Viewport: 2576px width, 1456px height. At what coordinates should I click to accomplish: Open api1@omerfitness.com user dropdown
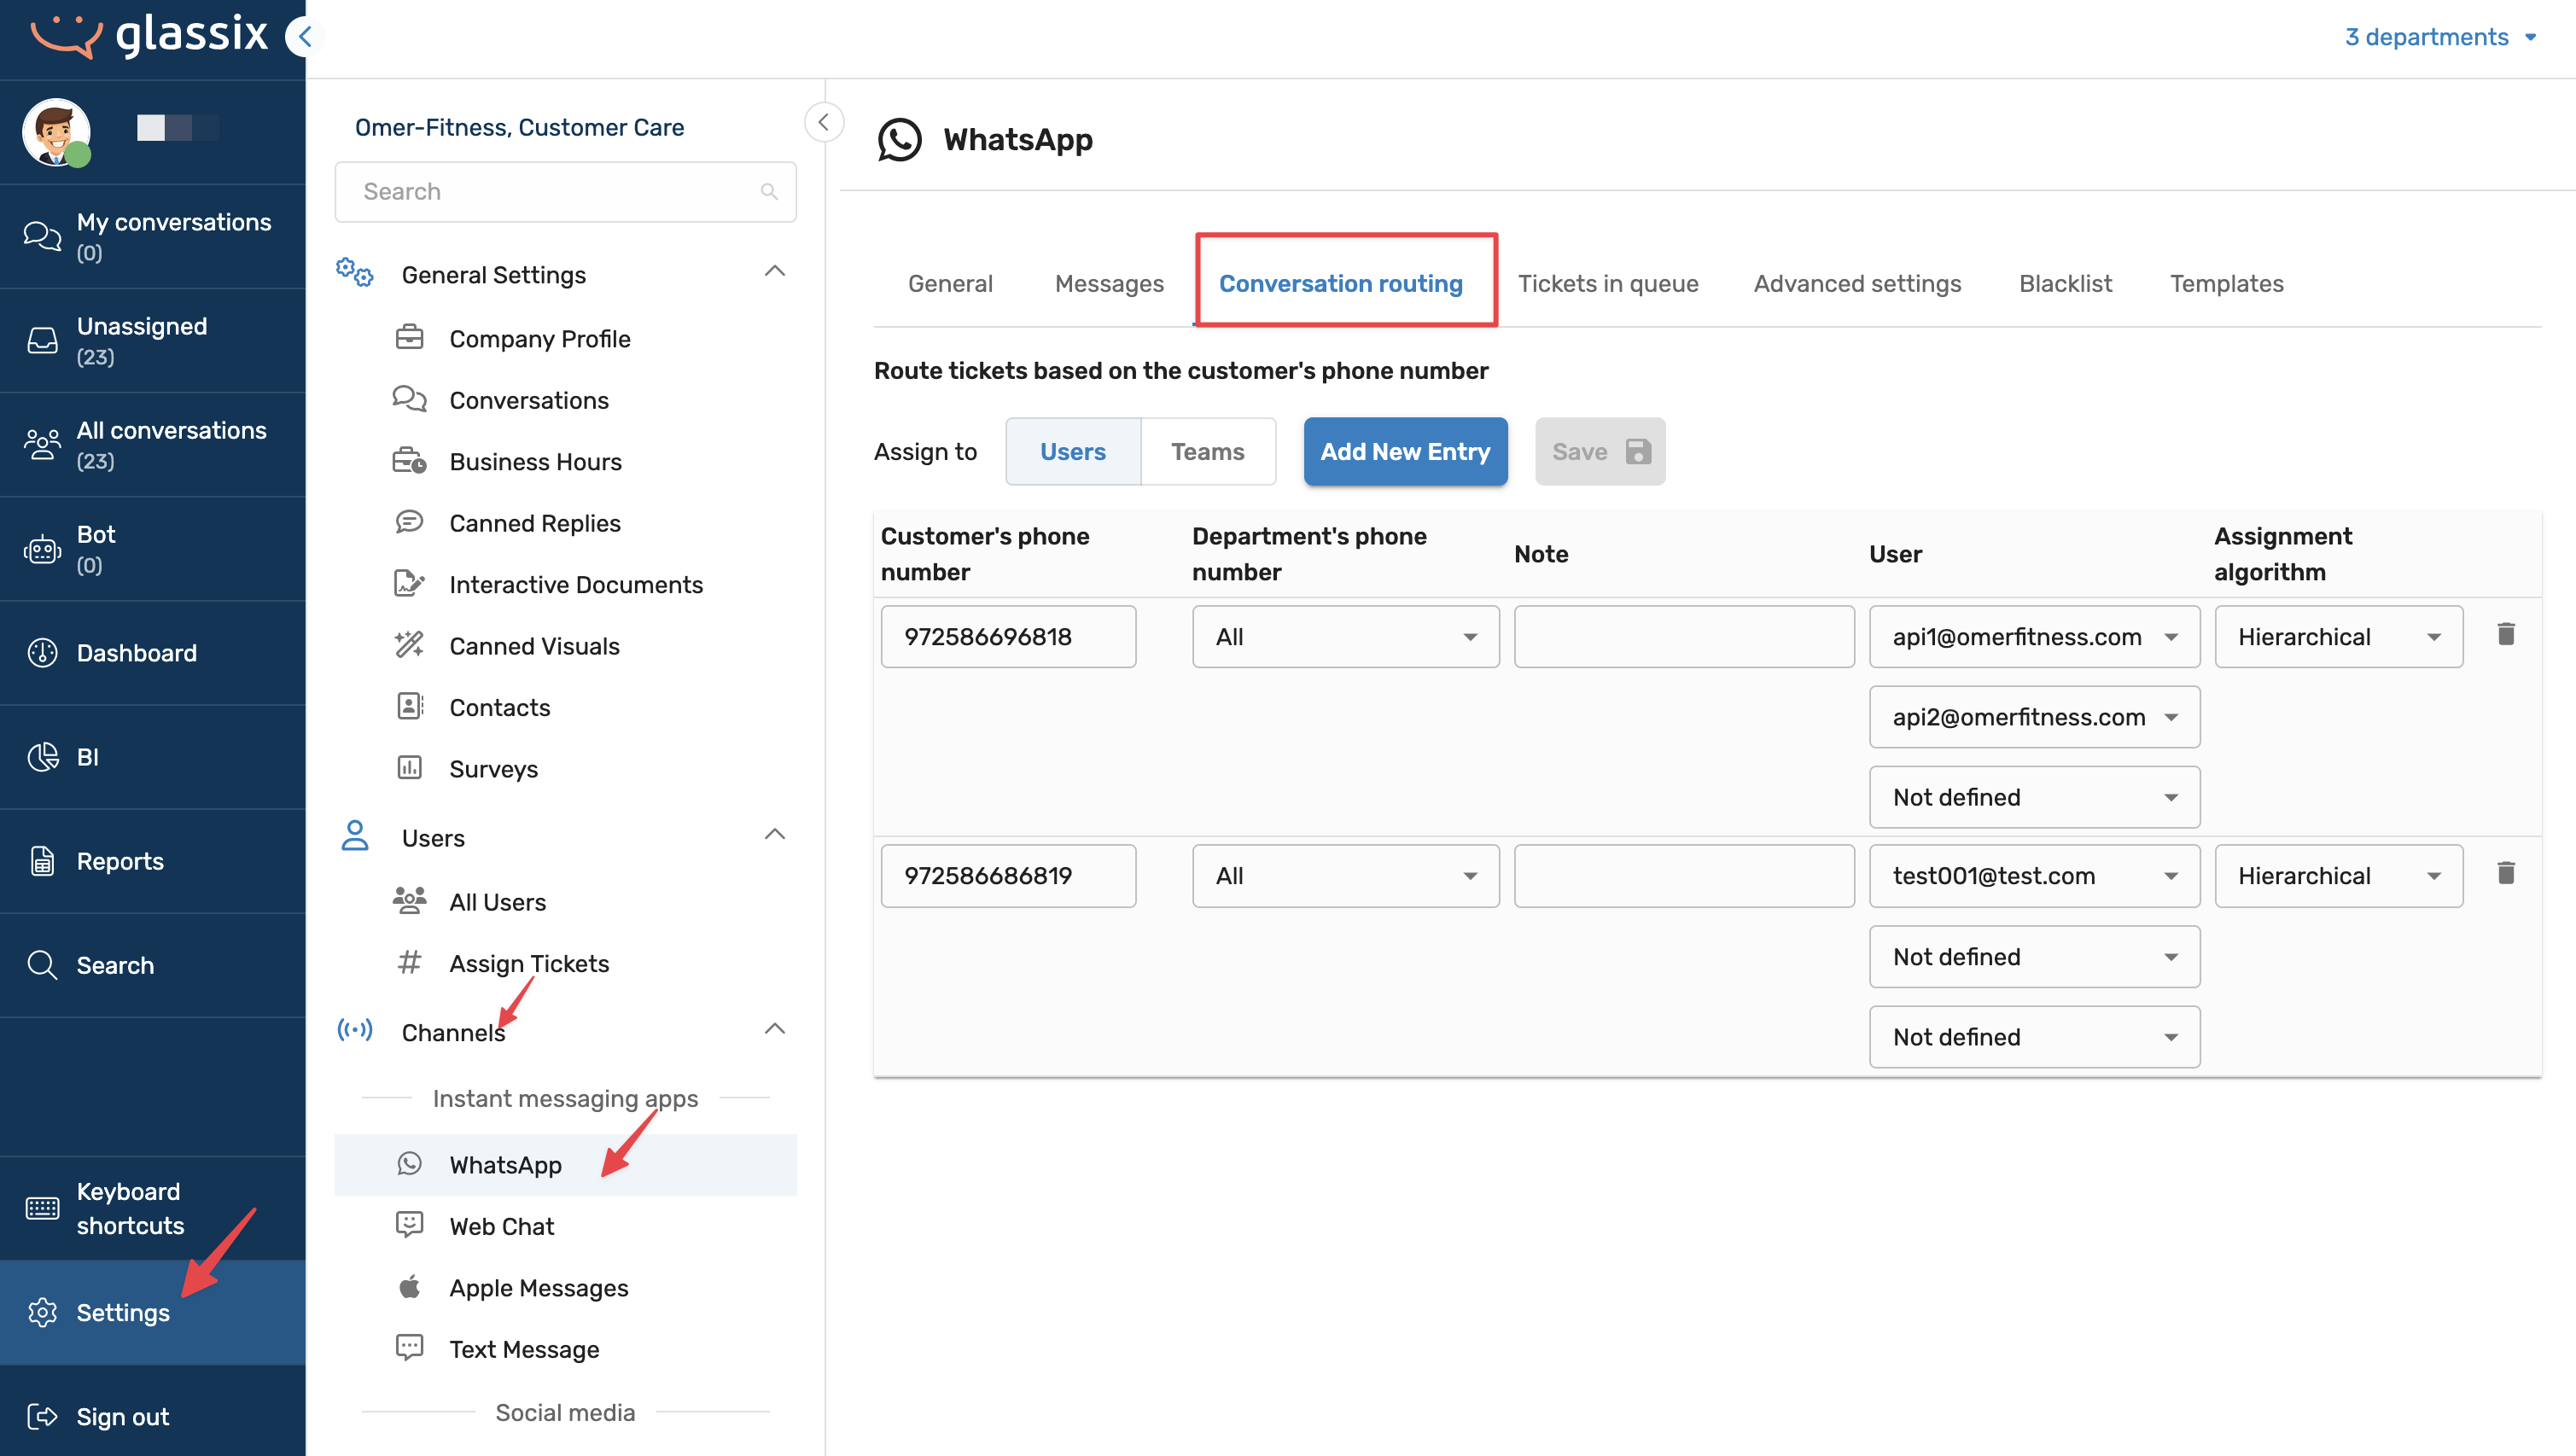[x=2033, y=637]
